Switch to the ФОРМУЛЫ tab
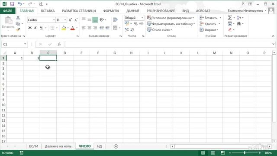 [x=111, y=11]
